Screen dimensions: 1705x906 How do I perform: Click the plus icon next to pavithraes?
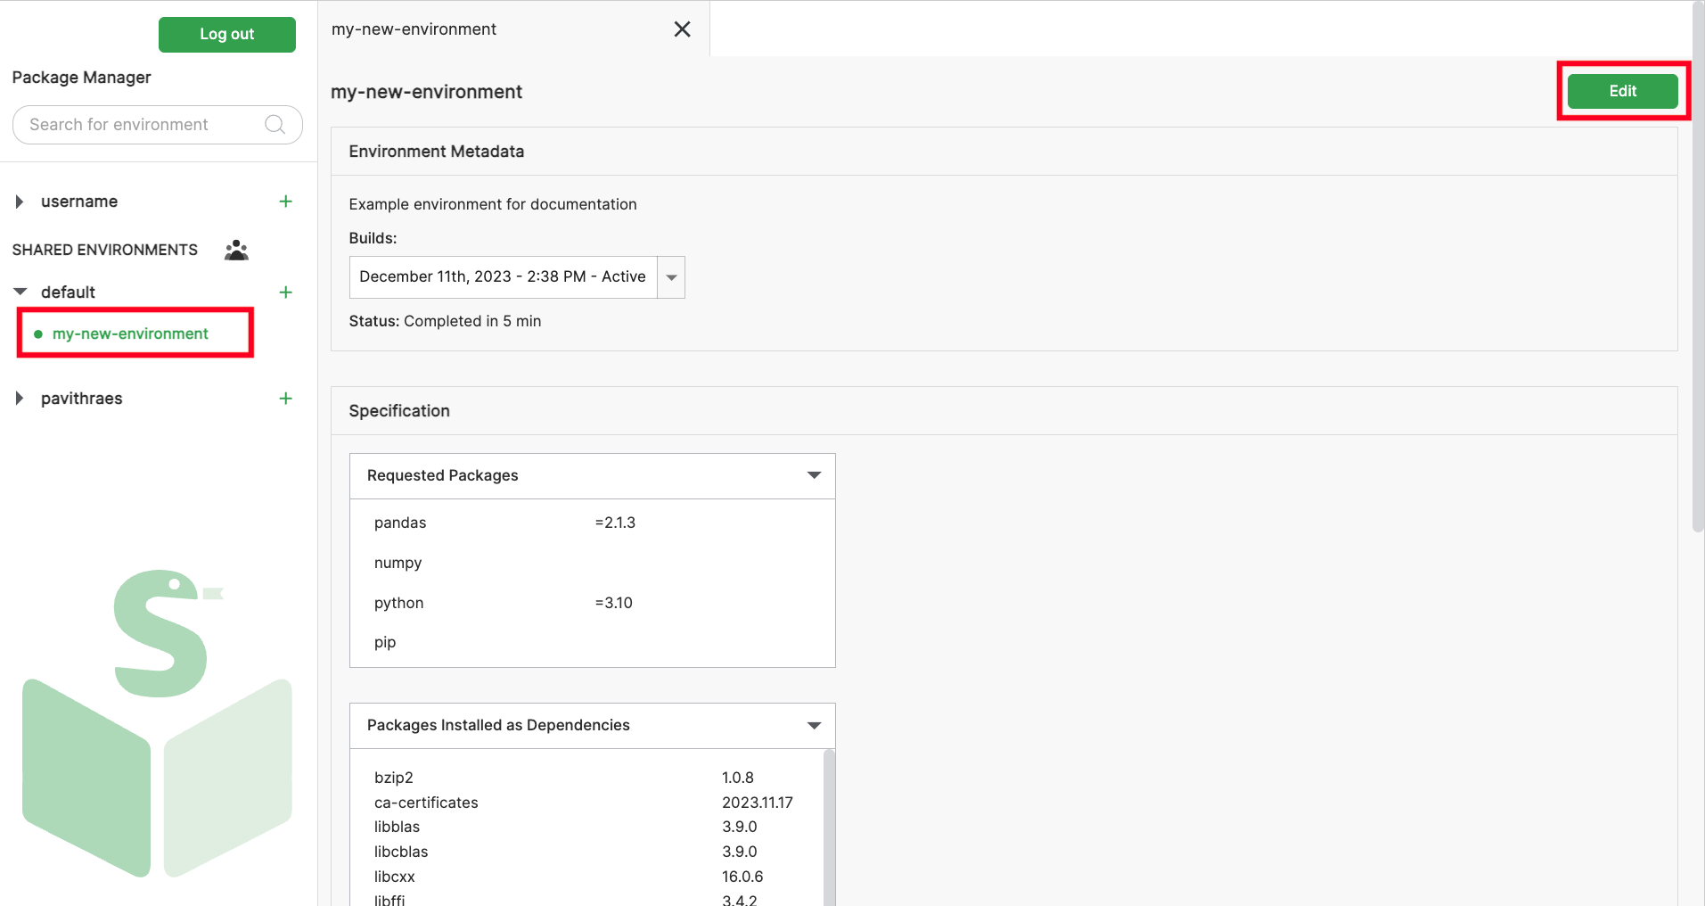click(285, 399)
